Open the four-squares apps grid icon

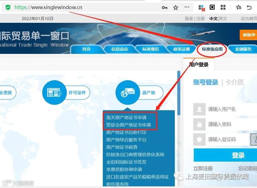[223, 7]
